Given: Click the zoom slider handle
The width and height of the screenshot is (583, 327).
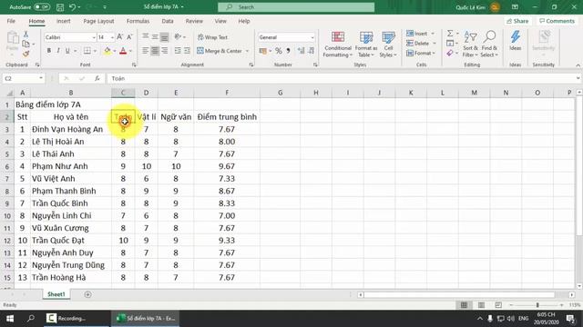Looking at the screenshot, I should click(x=537, y=305).
